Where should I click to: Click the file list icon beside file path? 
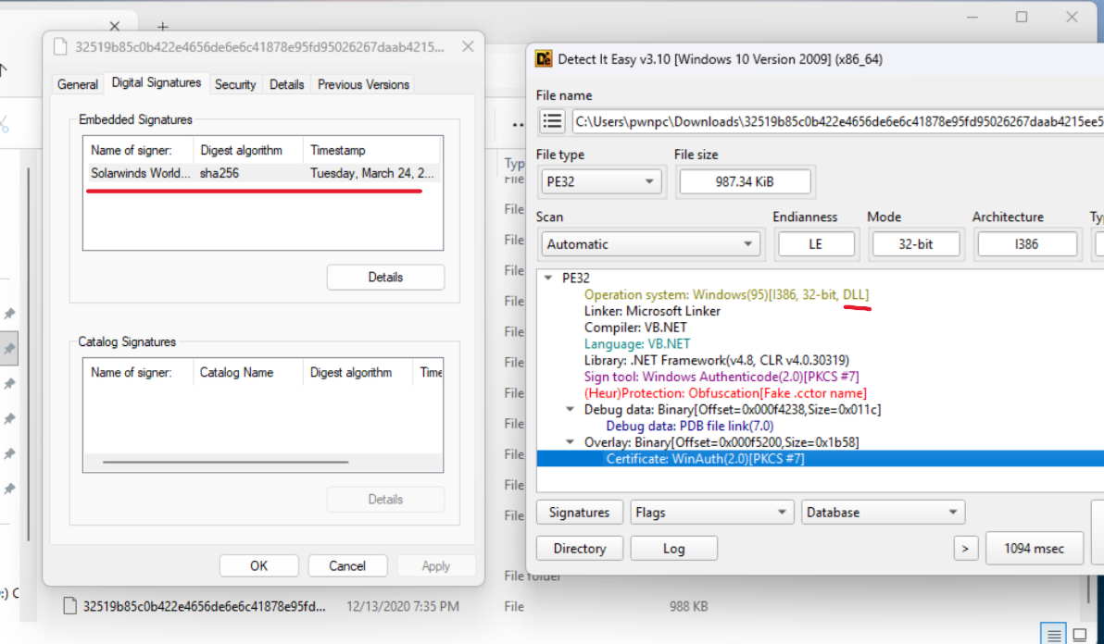(x=553, y=120)
